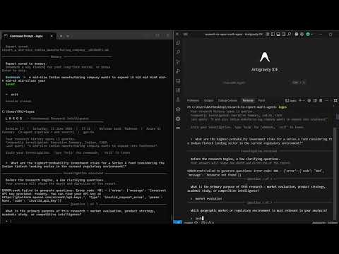This screenshot has height=254, width=339.
Task: Click 'market evaluation' answer in Antigravity terminal
Action: point(208,199)
